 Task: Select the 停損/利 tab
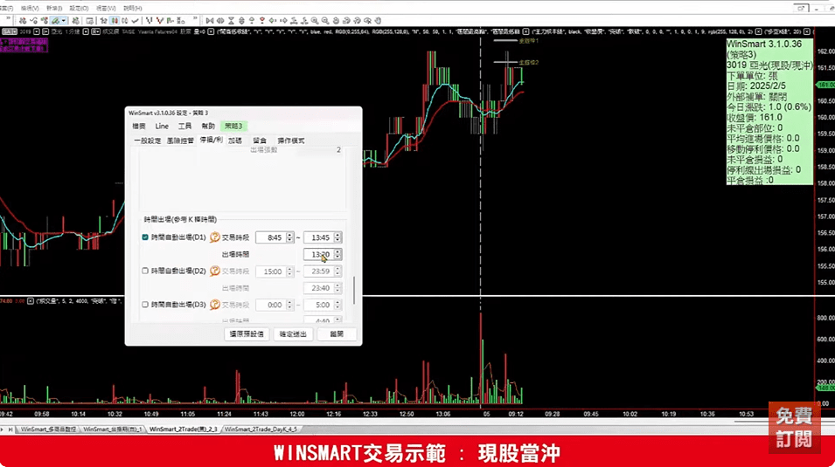click(211, 140)
